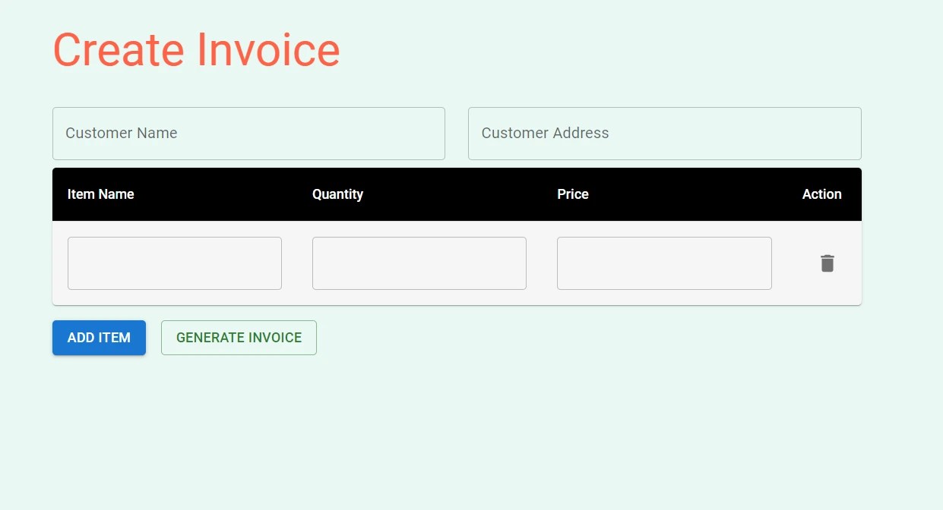Click the Customer Name field
943x510 pixels.
248,134
